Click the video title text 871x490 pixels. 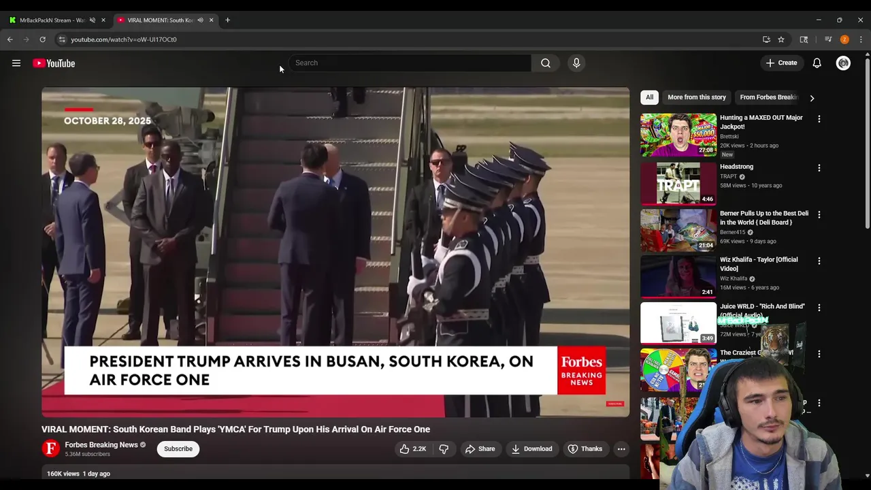tap(235, 429)
